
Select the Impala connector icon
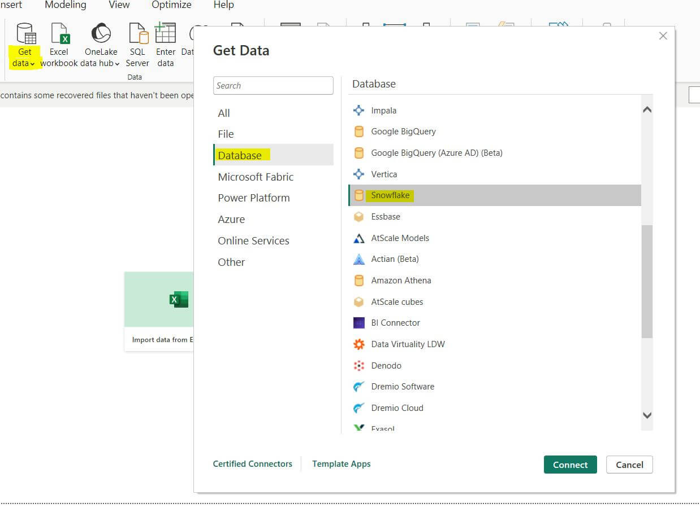pyautogui.click(x=358, y=110)
